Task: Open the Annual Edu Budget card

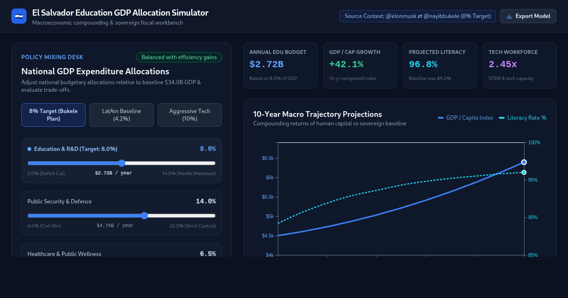Action: tap(280, 66)
